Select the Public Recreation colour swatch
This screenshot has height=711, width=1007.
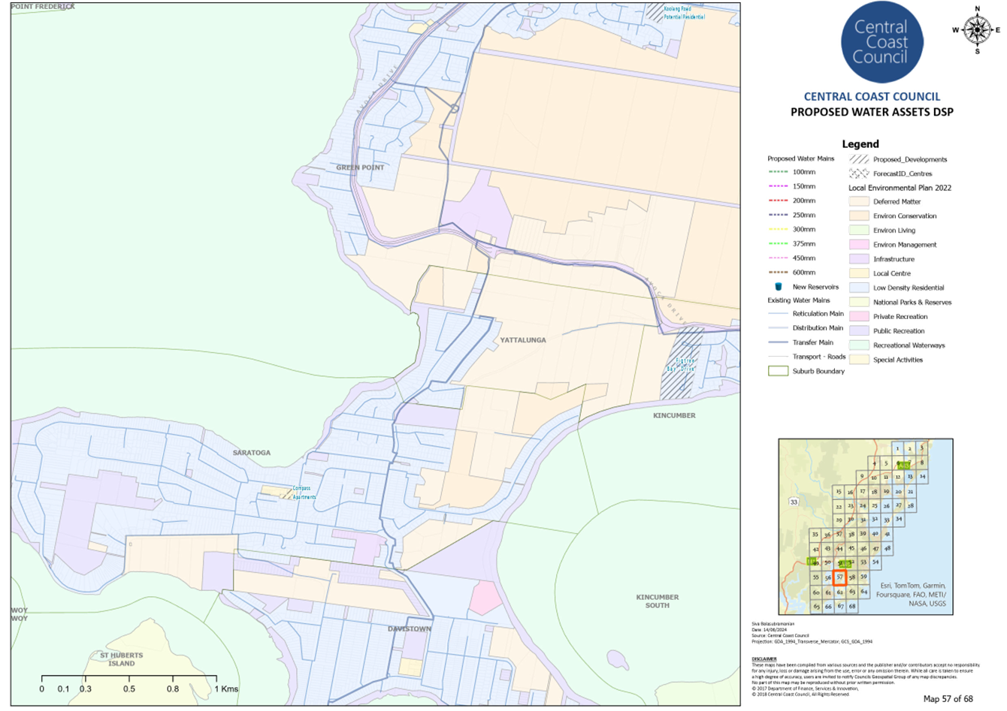click(859, 330)
